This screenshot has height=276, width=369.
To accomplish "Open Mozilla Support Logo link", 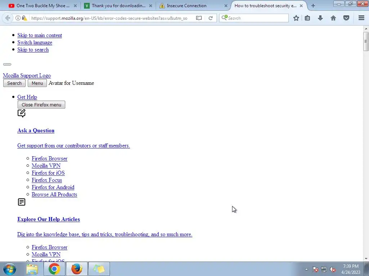I will (x=27, y=75).
